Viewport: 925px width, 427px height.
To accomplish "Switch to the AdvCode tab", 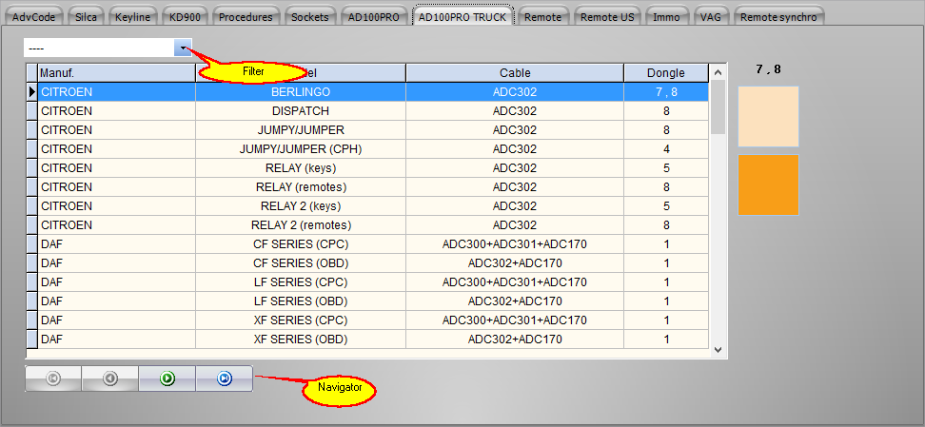I will [33, 17].
